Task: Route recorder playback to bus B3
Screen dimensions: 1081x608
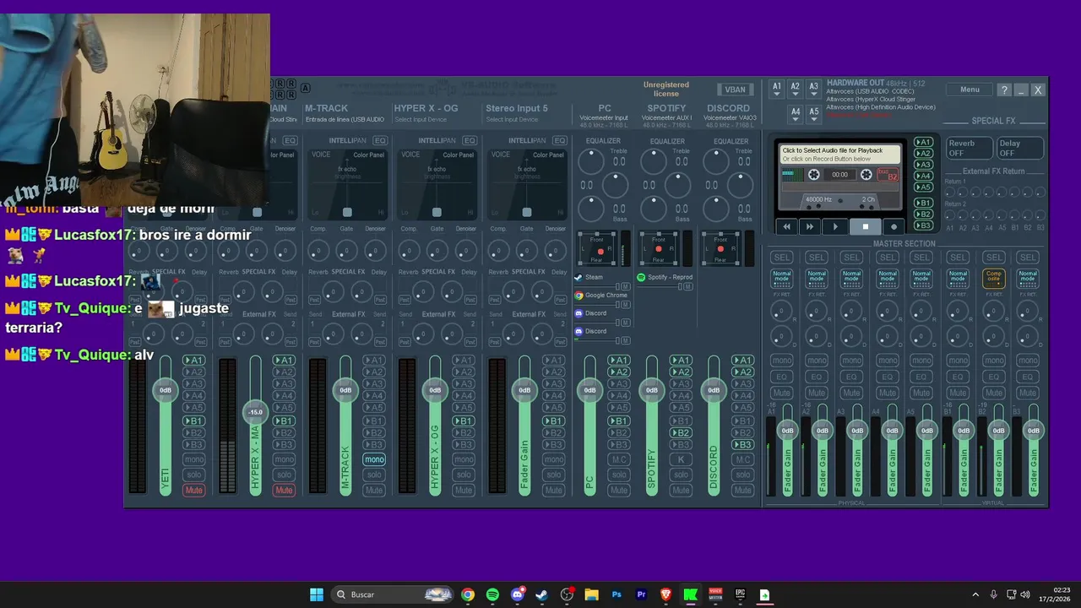Action: 924,225
